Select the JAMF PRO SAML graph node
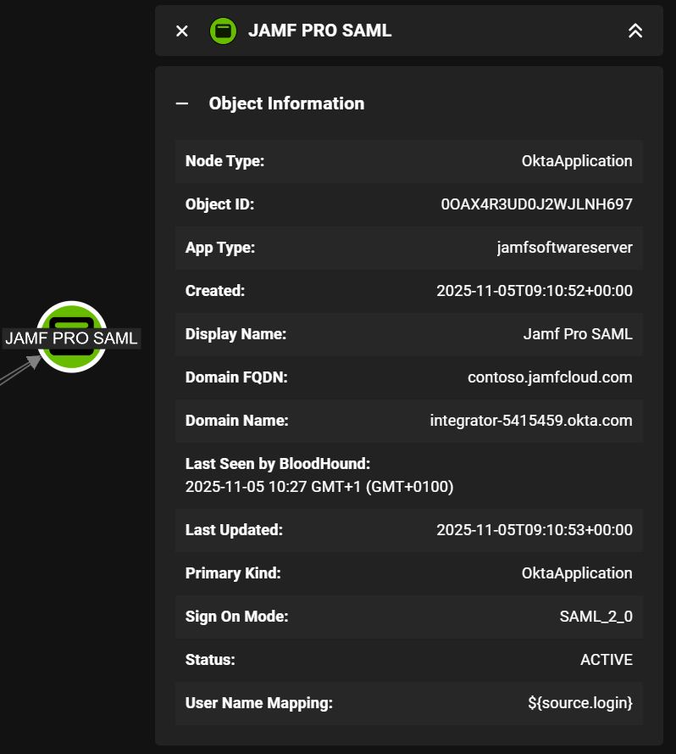 click(x=72, y=337)
